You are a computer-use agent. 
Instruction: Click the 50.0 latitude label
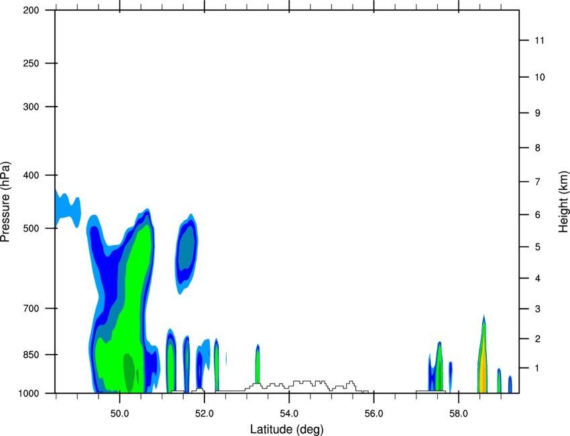[119, 414]
